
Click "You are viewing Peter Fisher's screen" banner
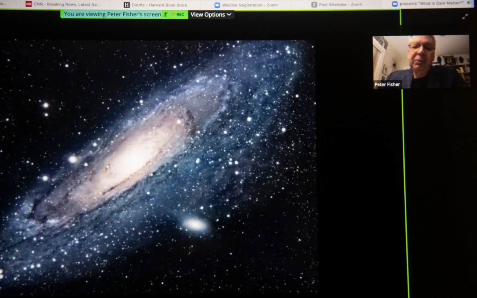[x=112, y=14]
